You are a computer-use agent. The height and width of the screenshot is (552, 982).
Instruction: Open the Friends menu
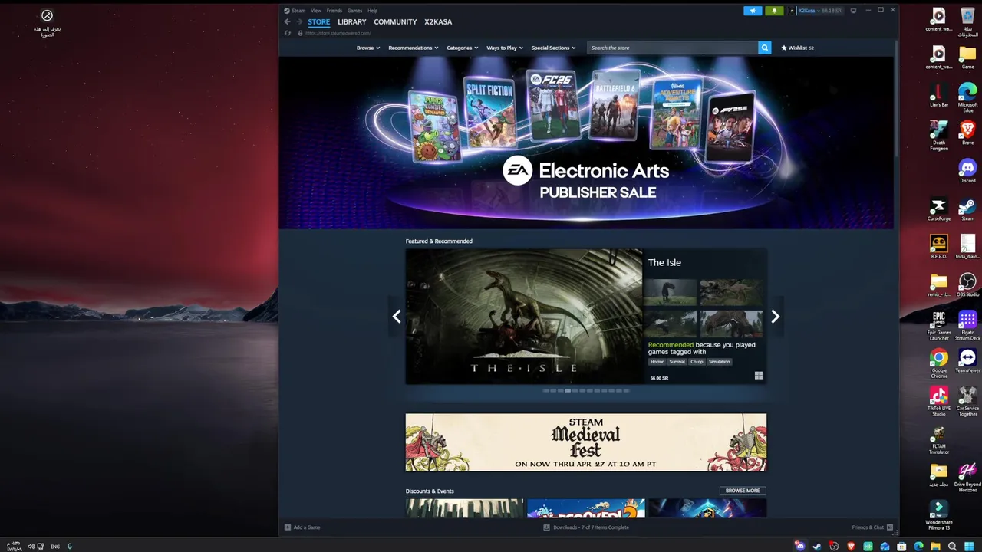pyautogui.click(x=334, y=11)
